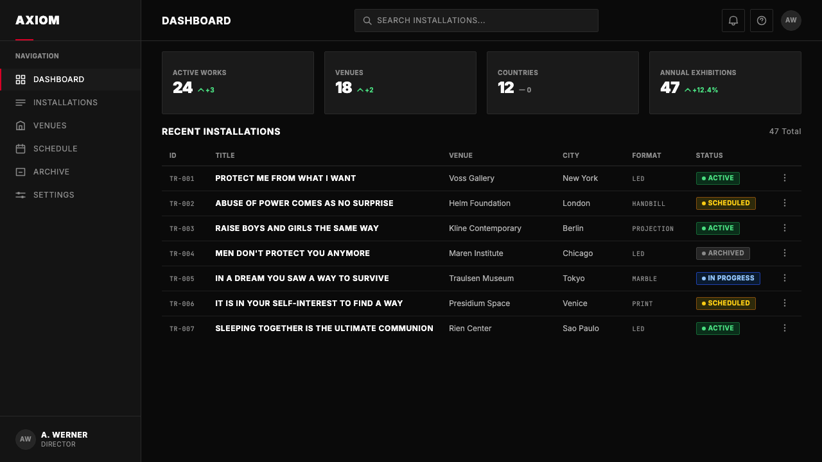
Task: Click the Voss Gallery venue cell
Action: [472, 178]
